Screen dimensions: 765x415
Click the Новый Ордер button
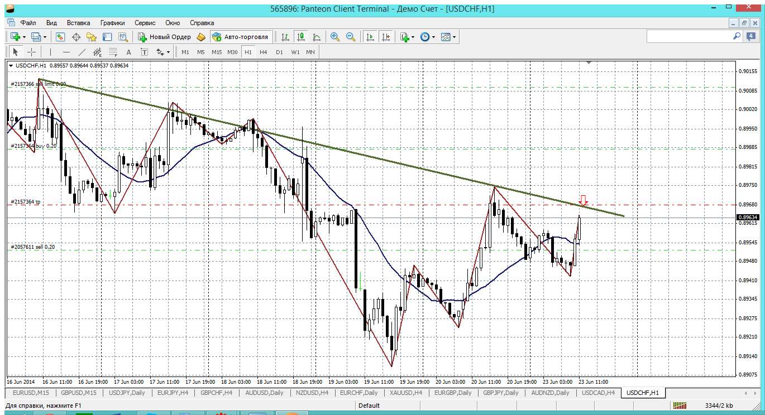click(x=165, y=37)
